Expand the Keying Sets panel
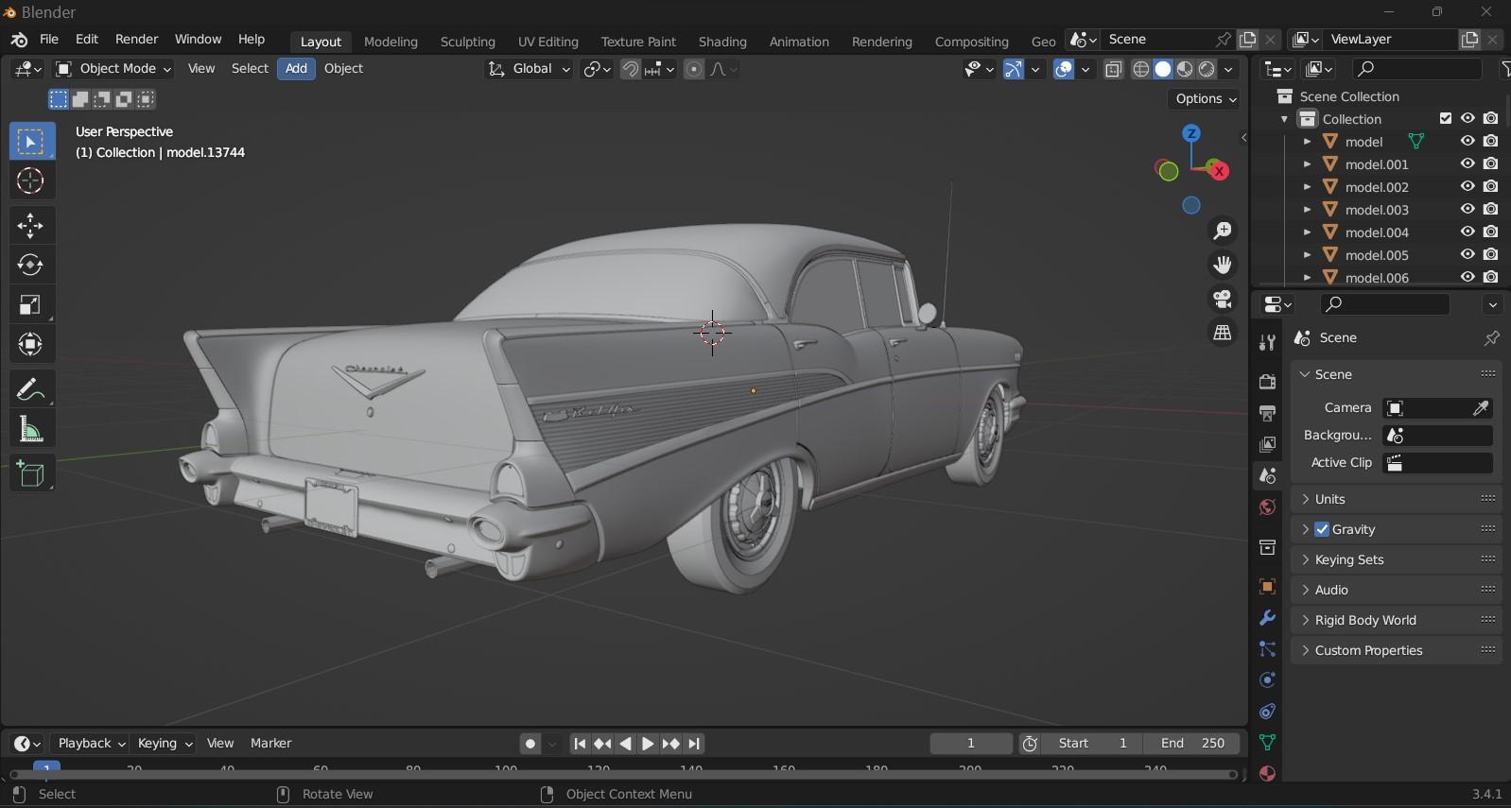 [1396, 559]
